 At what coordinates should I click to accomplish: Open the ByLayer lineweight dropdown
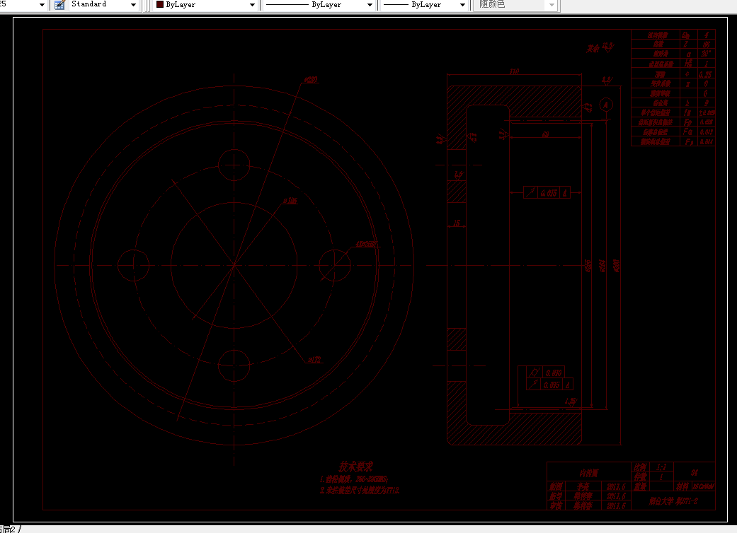tap(462, 5)
